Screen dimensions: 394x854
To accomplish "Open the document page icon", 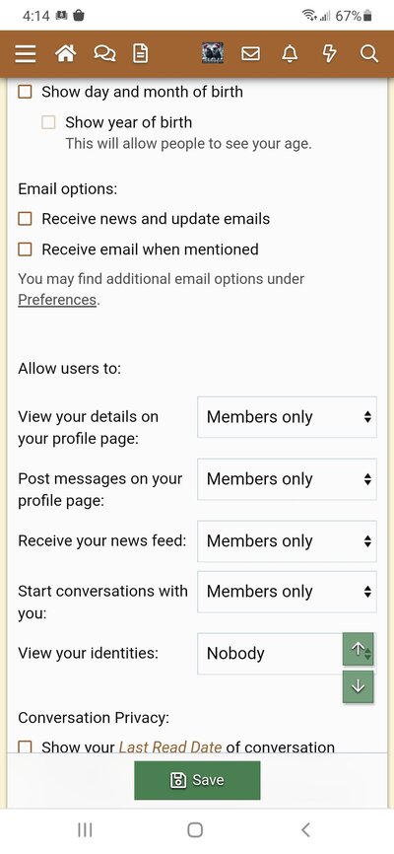I will 141,53.
